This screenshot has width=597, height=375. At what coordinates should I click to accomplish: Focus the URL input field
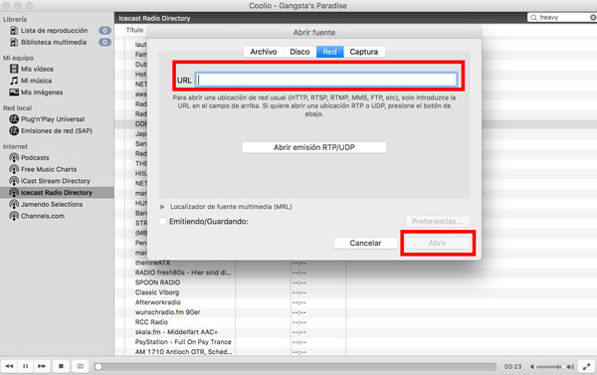click(x=326, y=80)
